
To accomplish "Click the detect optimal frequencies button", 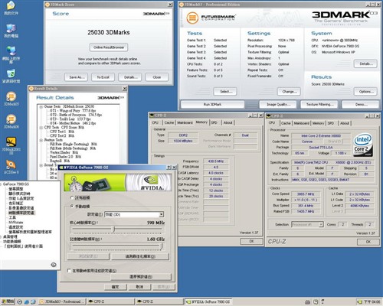I will click(140, 256).
